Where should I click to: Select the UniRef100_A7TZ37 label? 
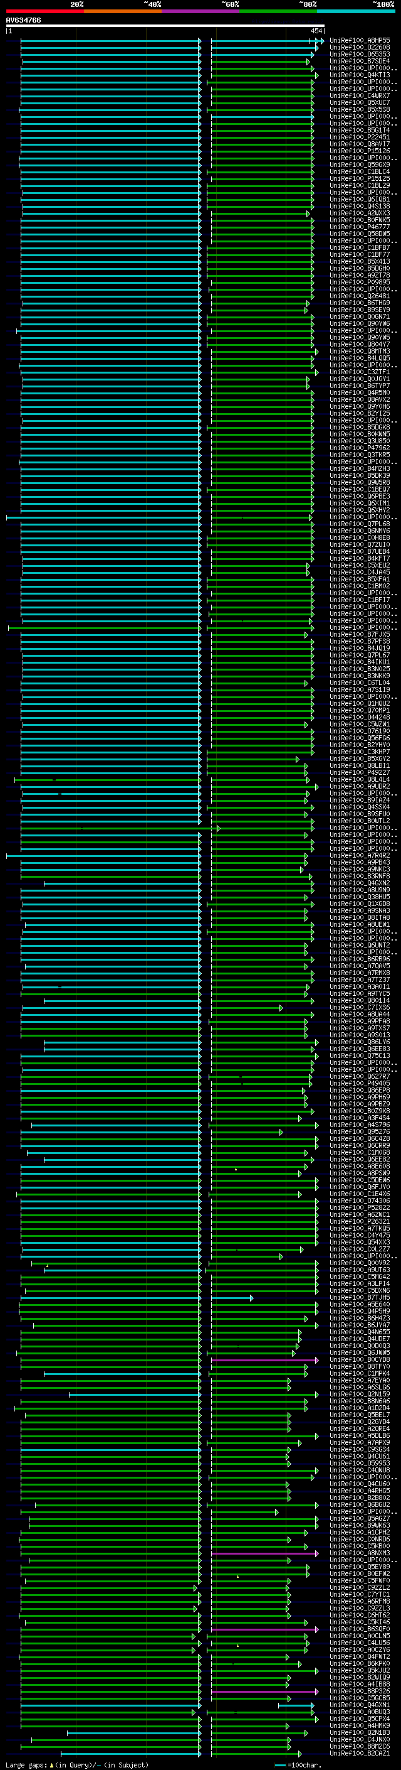point(360,980)
